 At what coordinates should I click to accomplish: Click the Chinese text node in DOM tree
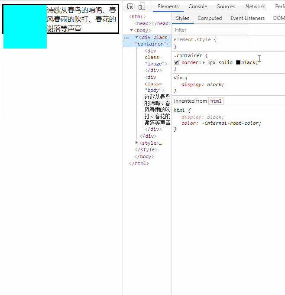click(x=157, y=110)
